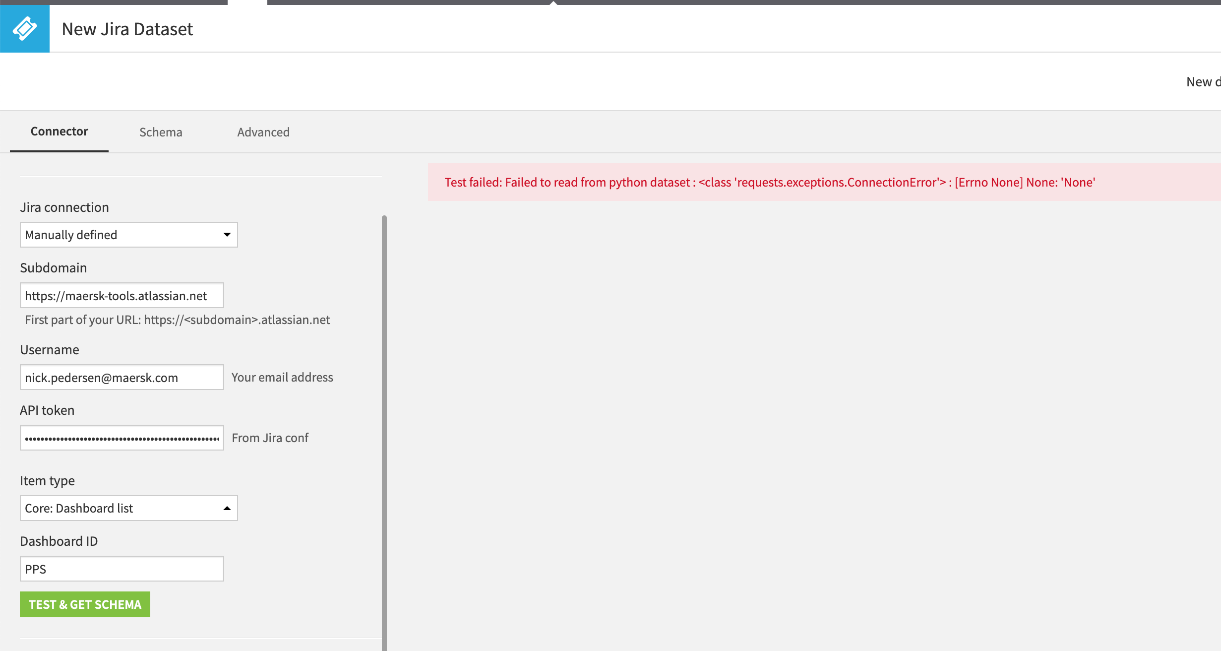The height and width of the screenshot is (651, 1221).
Task: Click the connector panel vertical scrollbar
Action: [384, 433]
